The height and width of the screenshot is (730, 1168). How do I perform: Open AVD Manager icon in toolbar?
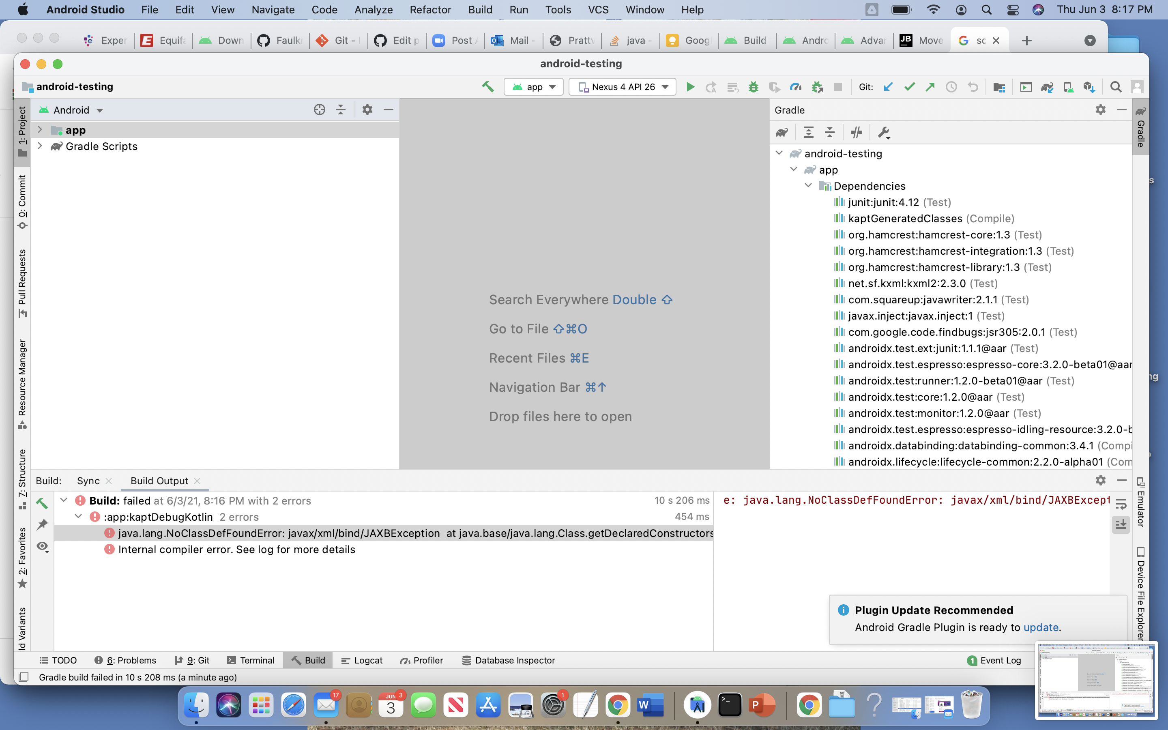[1068, 87]
